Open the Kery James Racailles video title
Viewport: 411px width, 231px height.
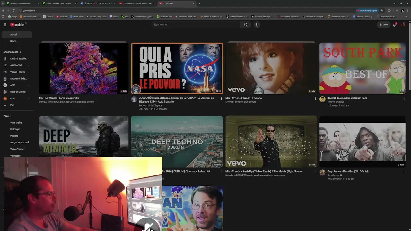(348, 171)
